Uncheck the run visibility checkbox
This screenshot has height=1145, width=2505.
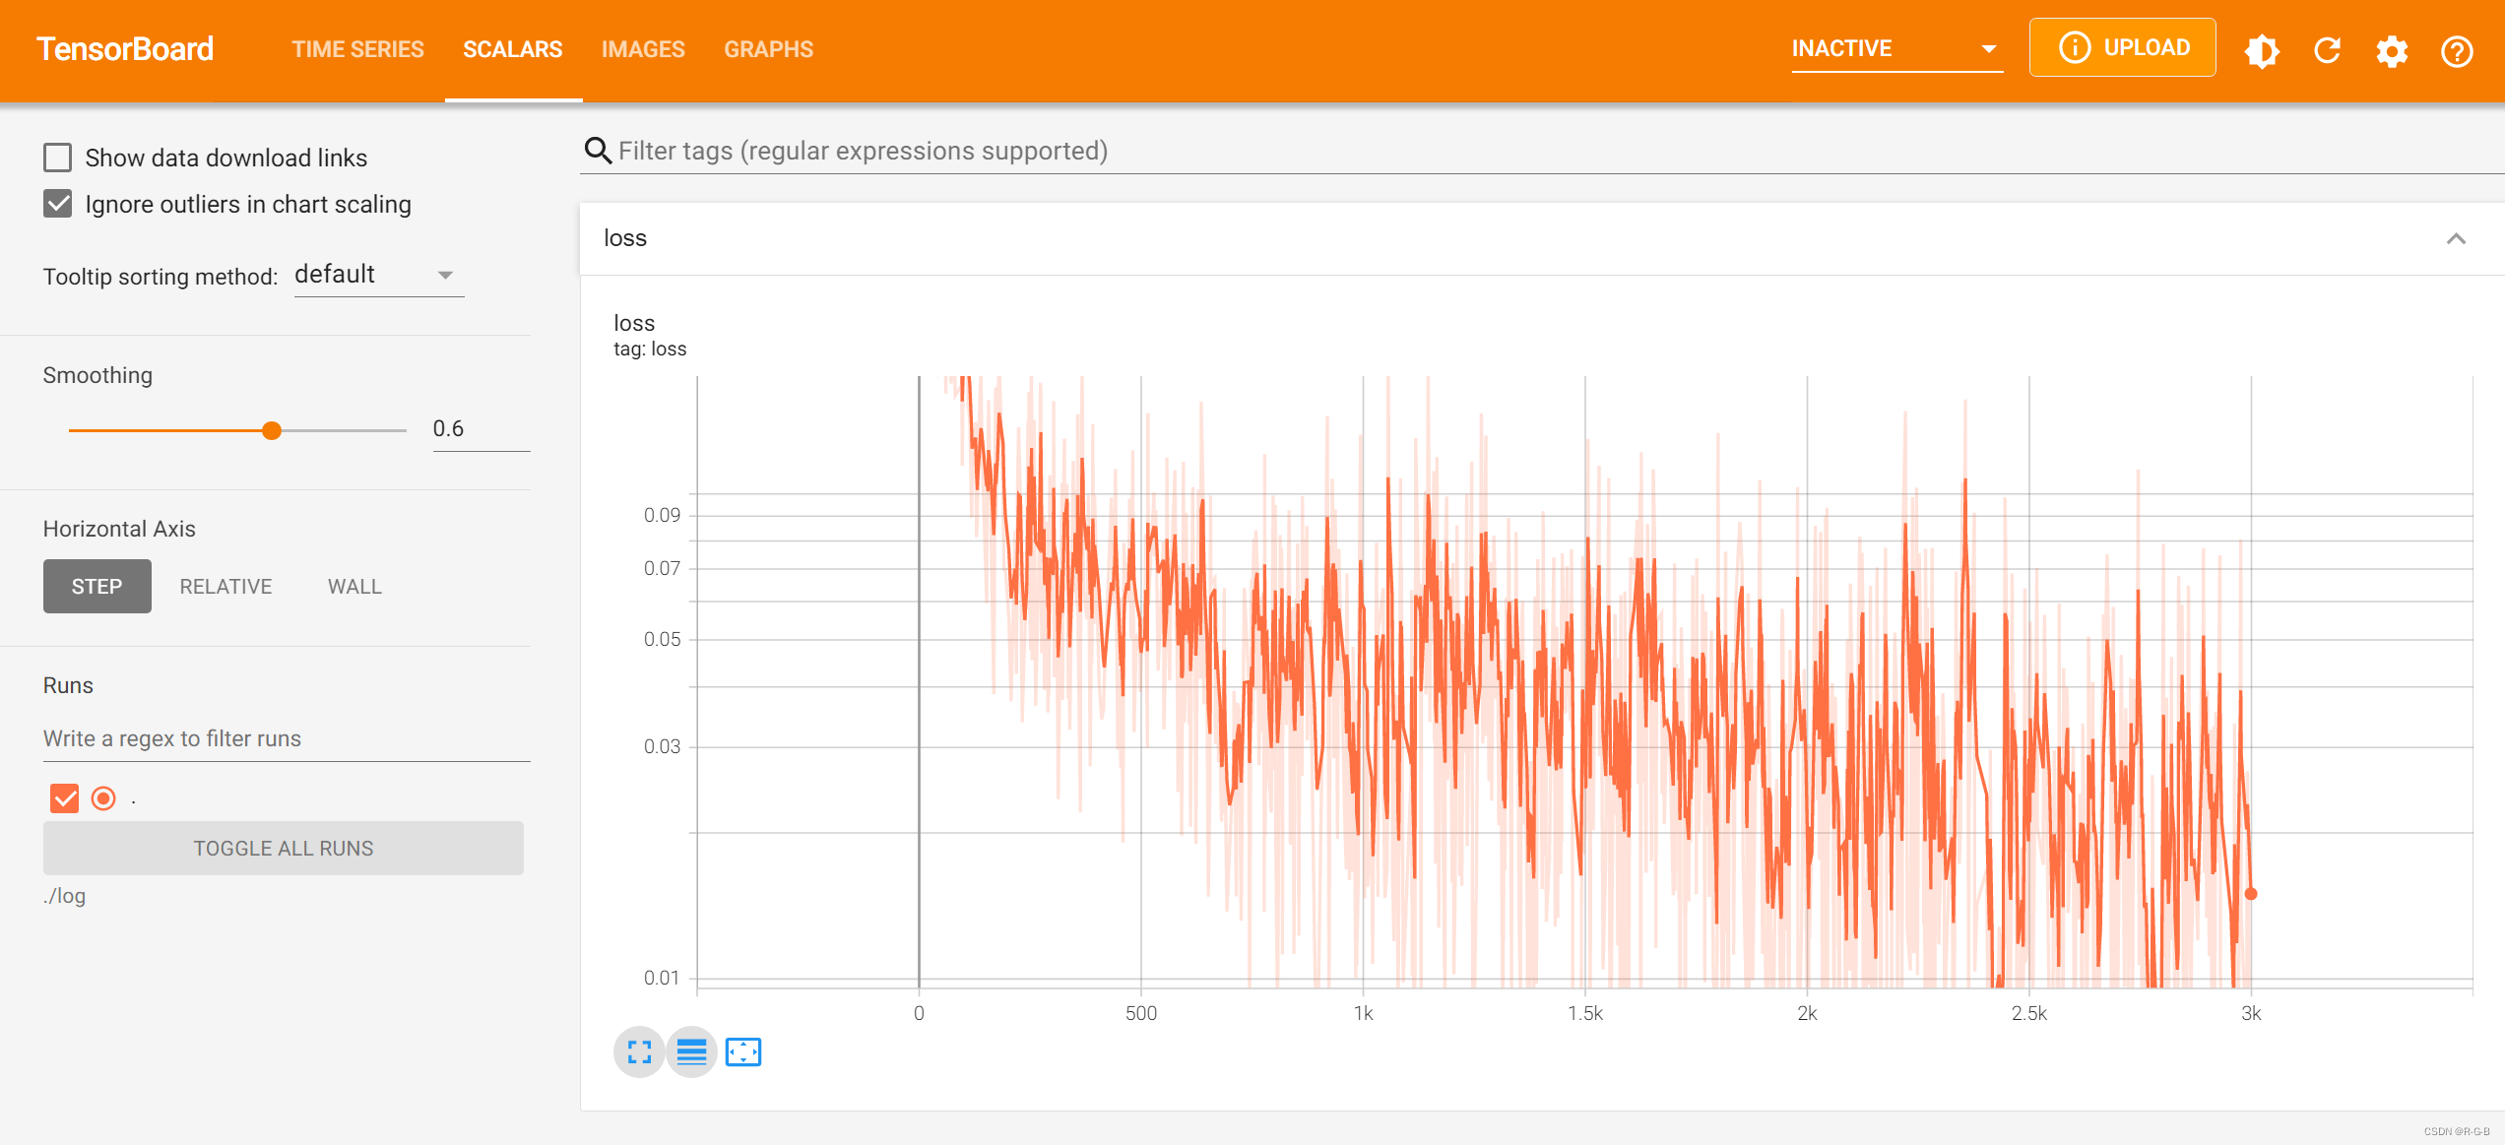tap(65, 798)
